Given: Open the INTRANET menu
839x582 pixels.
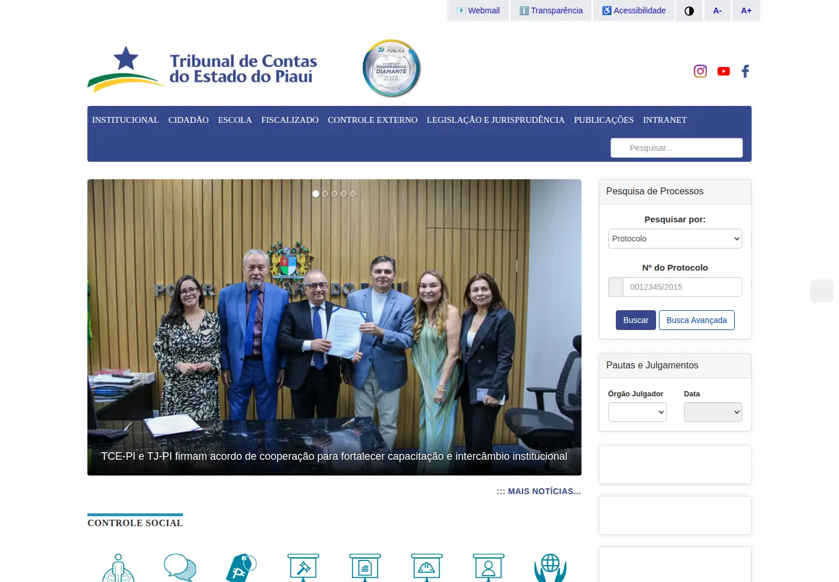Looking at the screenshot, I should coord(665,120).
